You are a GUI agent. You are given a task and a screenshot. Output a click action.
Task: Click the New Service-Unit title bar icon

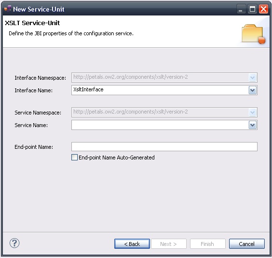click(8, 9)
